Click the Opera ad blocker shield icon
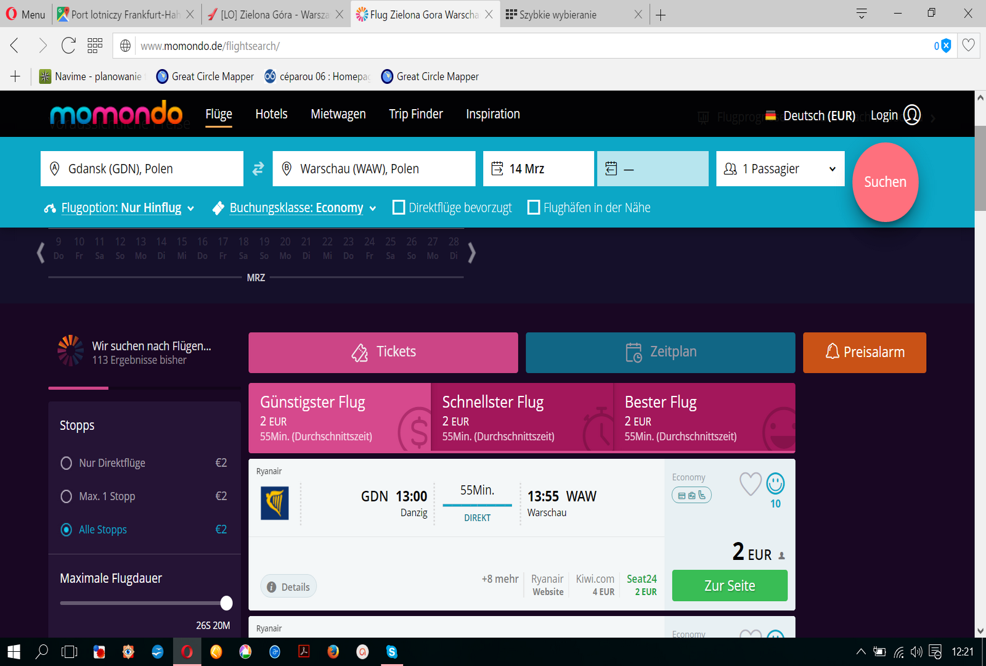The image size is (986, 666). [946, 46]
